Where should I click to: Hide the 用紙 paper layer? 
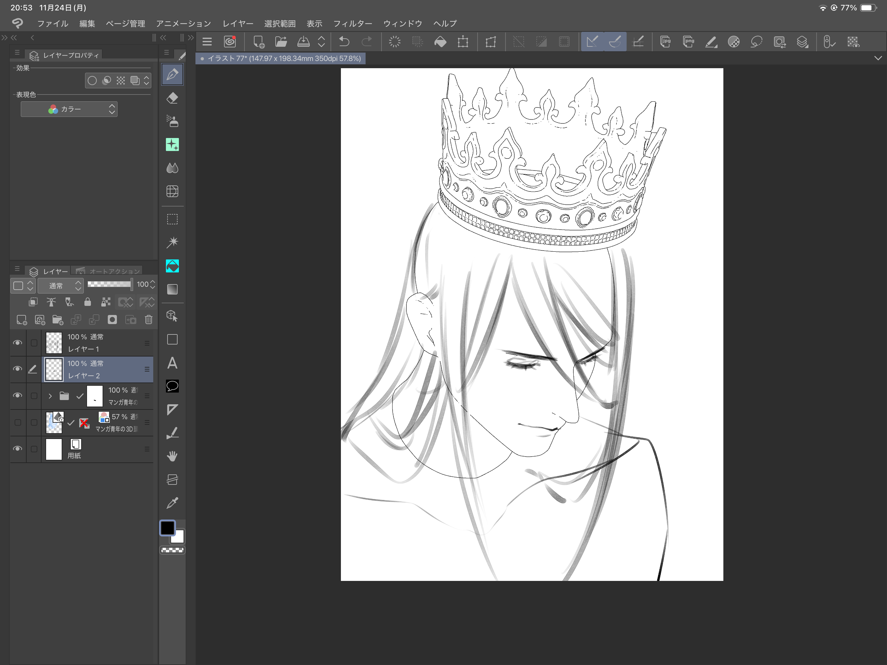coord(18,448)
